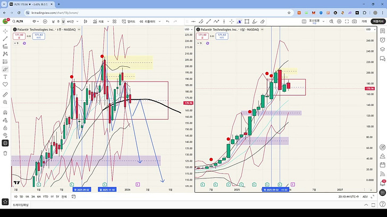Select the brush drawing tool
The image size is (387, 217).
[5, 69]
